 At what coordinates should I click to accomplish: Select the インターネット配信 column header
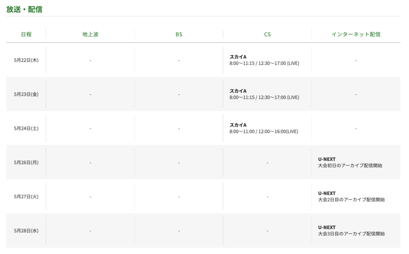pyautogui.click(x=356, y=34)
